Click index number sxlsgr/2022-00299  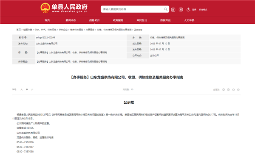click(x=45, y=37)
